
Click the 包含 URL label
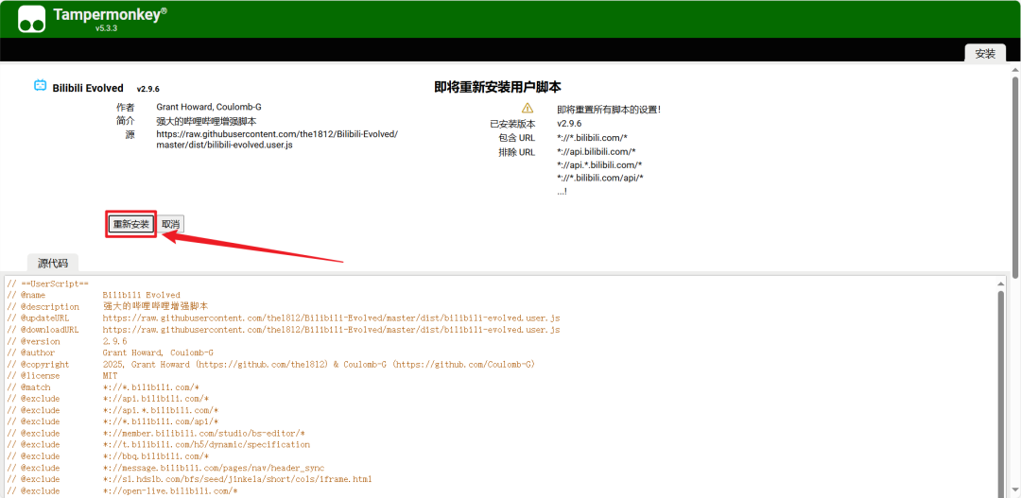click(x=517, y=138)
